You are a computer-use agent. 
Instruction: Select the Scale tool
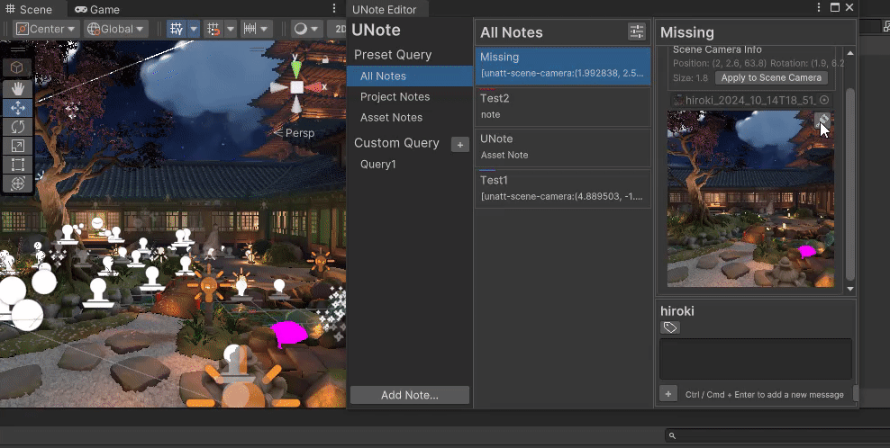18,146
